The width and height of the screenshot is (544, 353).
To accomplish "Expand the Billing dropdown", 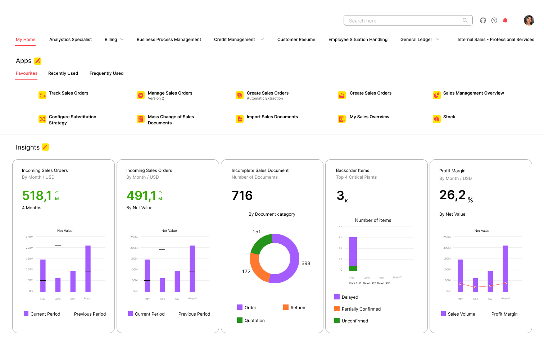I will coord(122,40).
